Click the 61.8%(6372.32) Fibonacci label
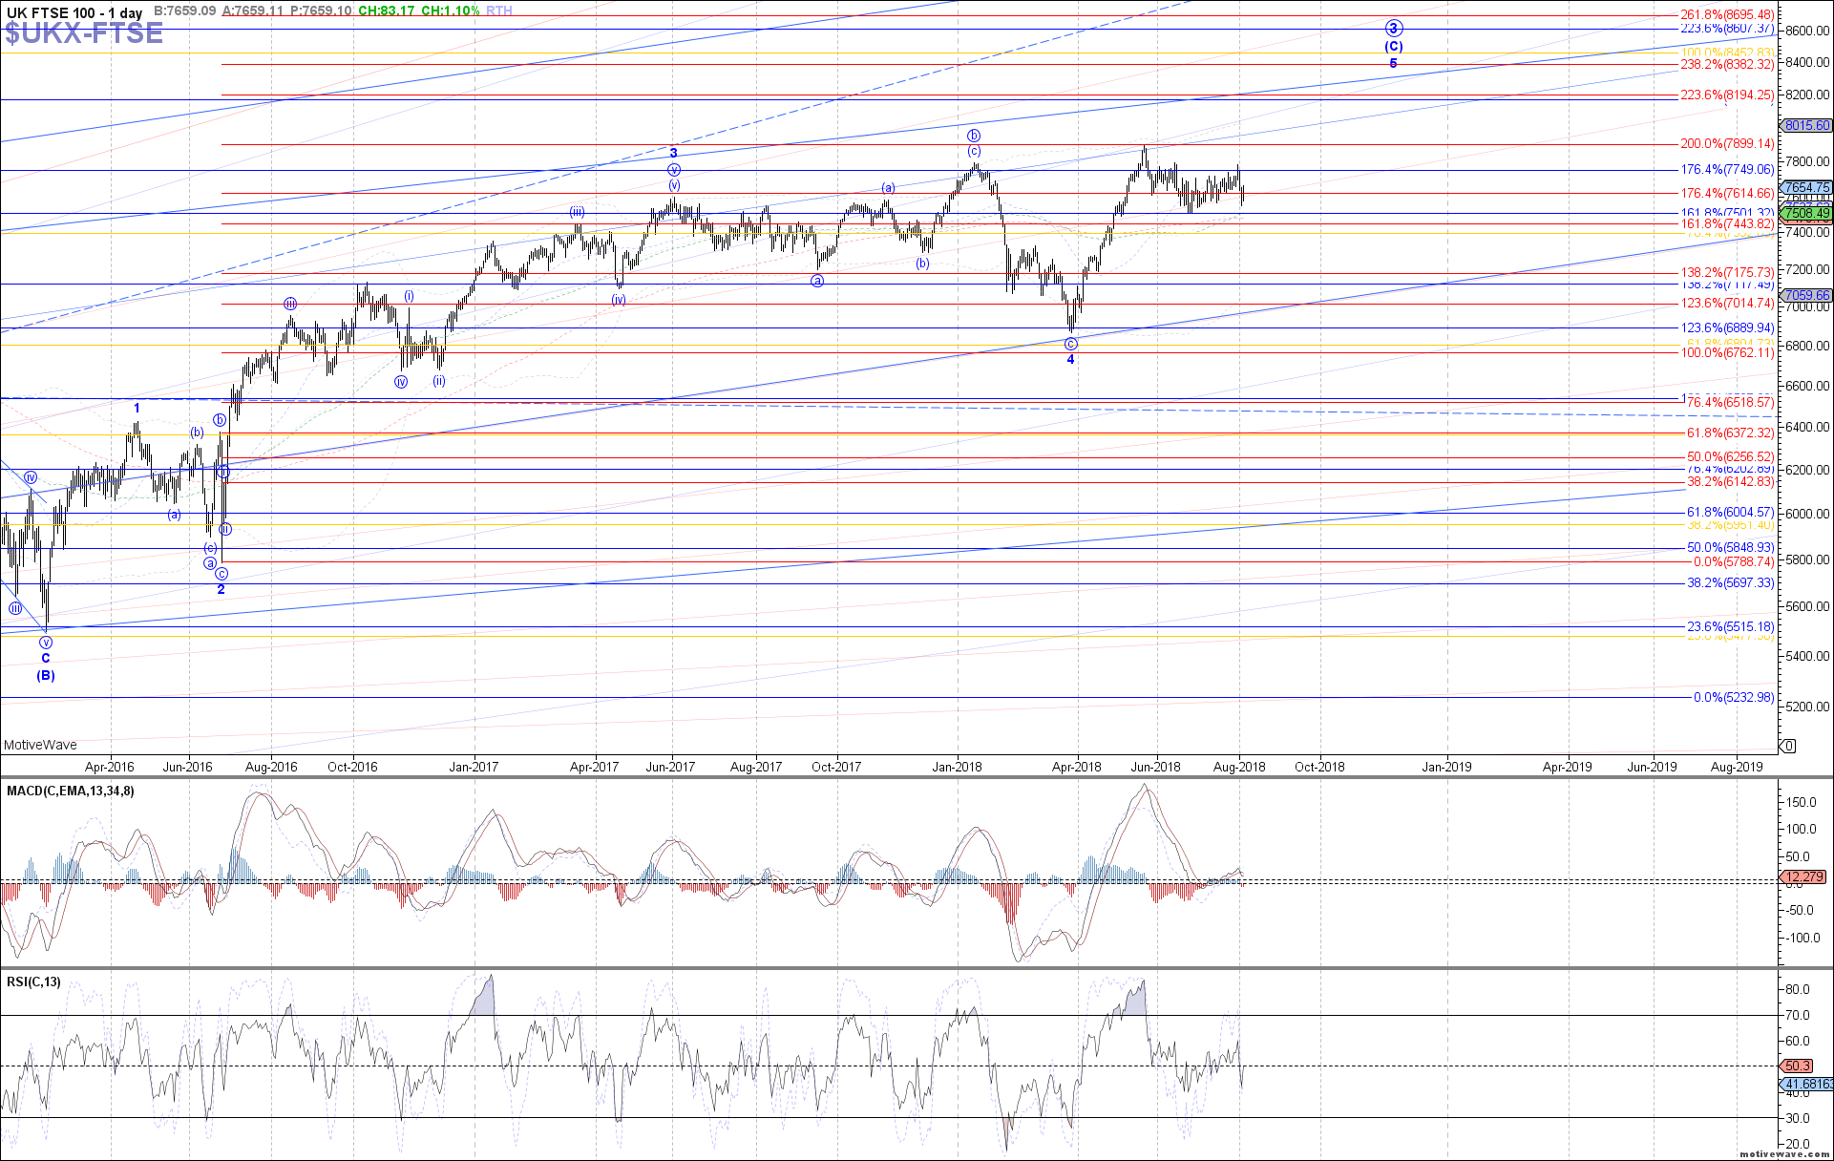1834x1161 pixels. coord(1730,433)
